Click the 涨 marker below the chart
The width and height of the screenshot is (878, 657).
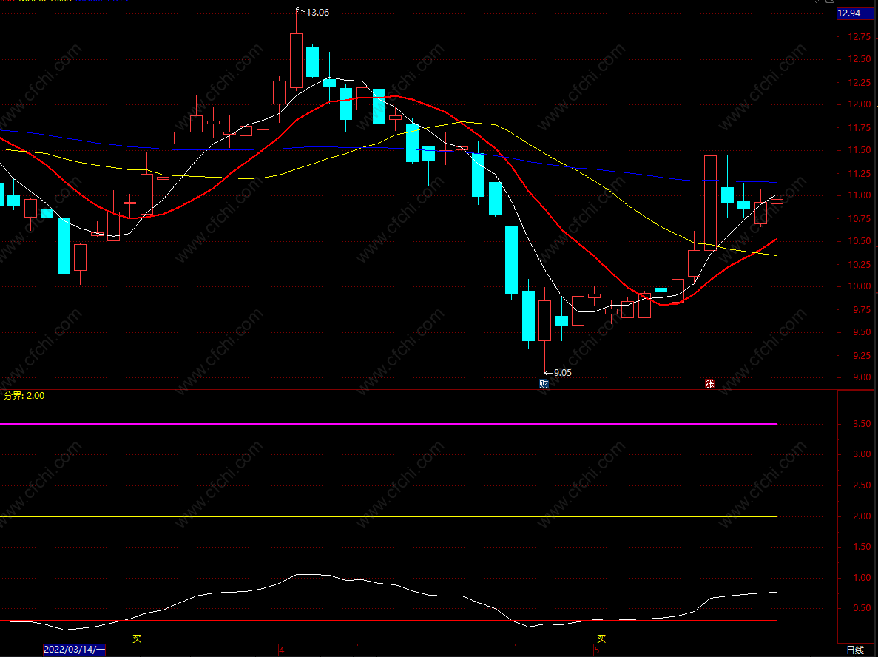pyautogui.click(x=709, y=384)
